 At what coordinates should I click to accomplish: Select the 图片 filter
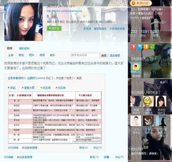click(31, 55)
